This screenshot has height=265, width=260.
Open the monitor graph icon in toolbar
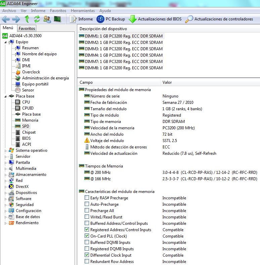(57, 19)
